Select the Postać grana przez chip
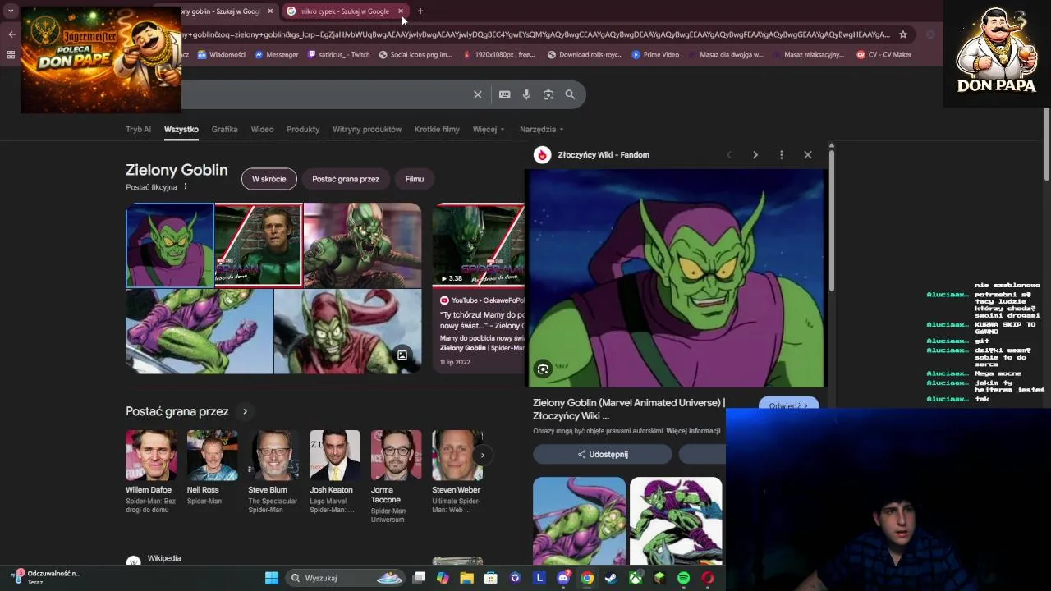This screenshot has width=1051, height=591. [x=346, y=179]
